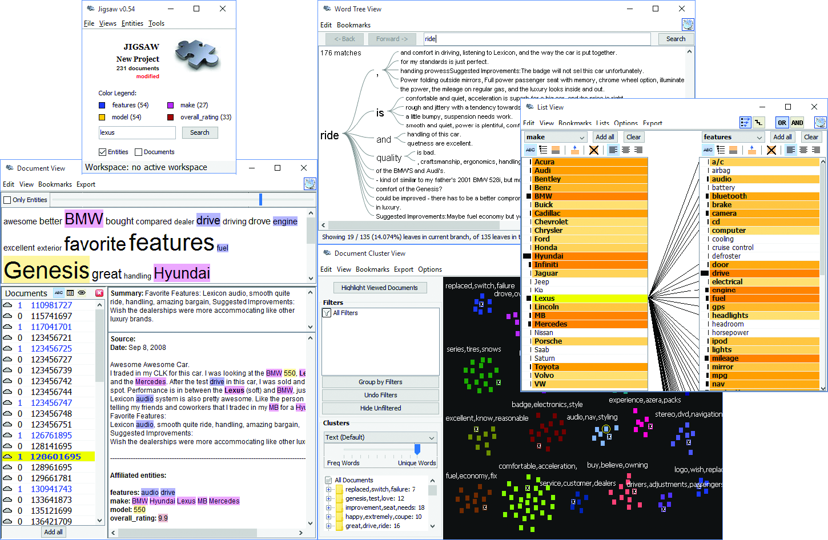The width and height of the screenshot is (828, 540).
Task: Open Options menu in Document Cluster View
Action: tap(430, 269)
